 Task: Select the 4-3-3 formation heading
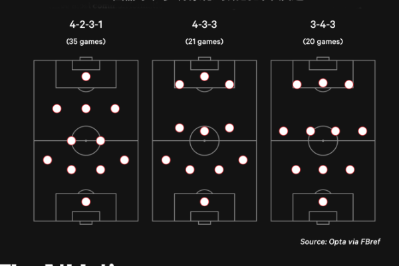pyautogui.click(x=204, y=25)
